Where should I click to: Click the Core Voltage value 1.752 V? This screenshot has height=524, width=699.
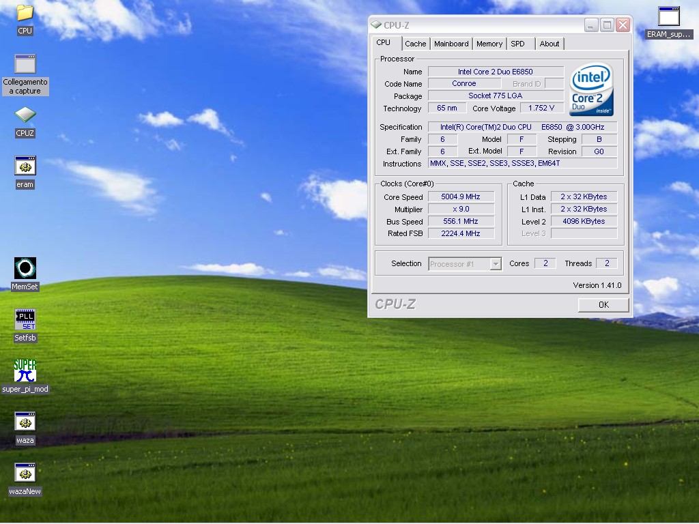541,108
